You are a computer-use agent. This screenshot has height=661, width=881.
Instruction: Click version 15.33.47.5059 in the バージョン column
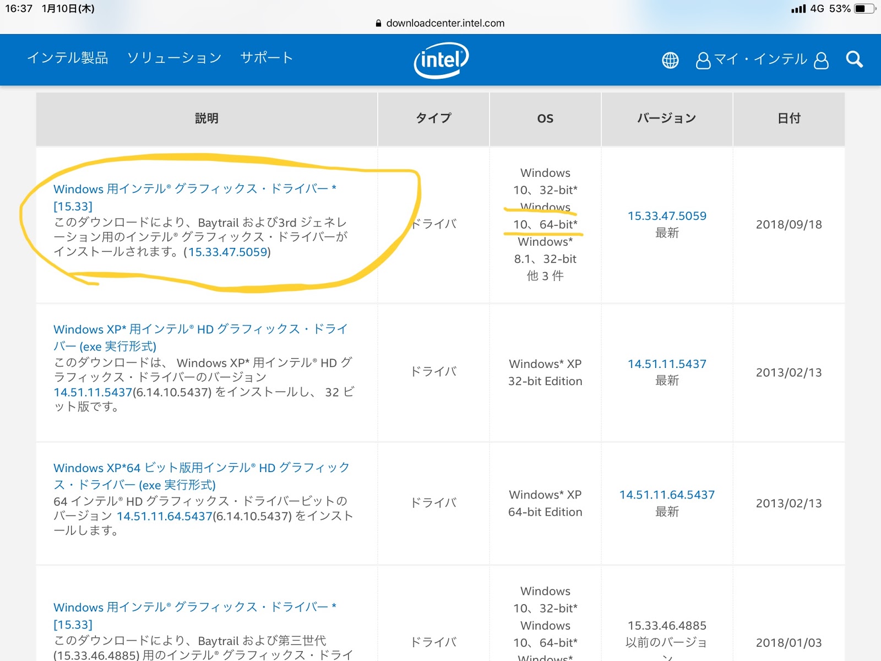[667, 216]
